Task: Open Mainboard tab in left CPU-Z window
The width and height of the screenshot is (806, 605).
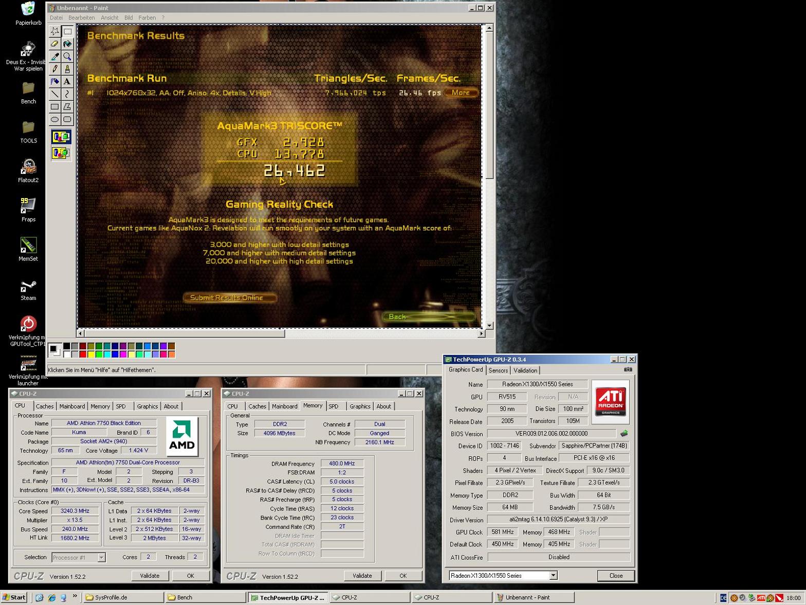Action: click(x=72, y=406)
